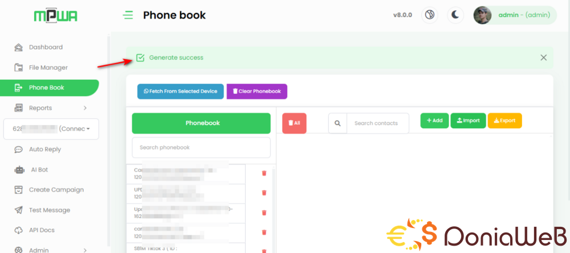This screenshot has height=253, width=570.
Task: Open Test Message in the sidebar
Action: [50, 210]
